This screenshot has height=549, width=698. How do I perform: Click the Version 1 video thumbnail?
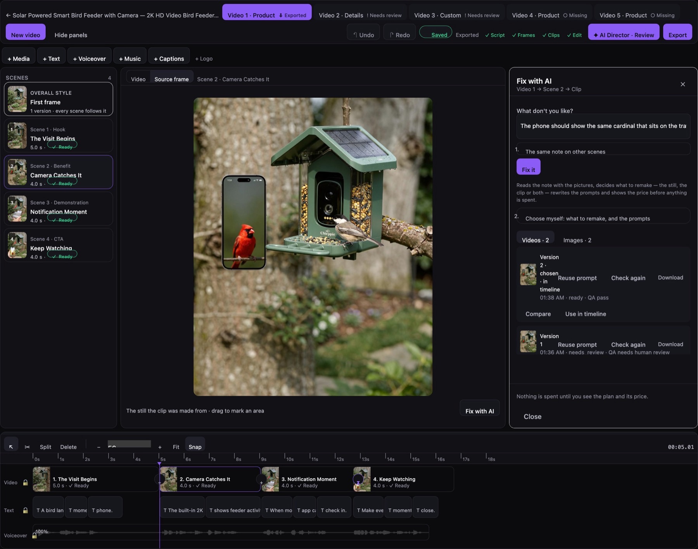528,341
